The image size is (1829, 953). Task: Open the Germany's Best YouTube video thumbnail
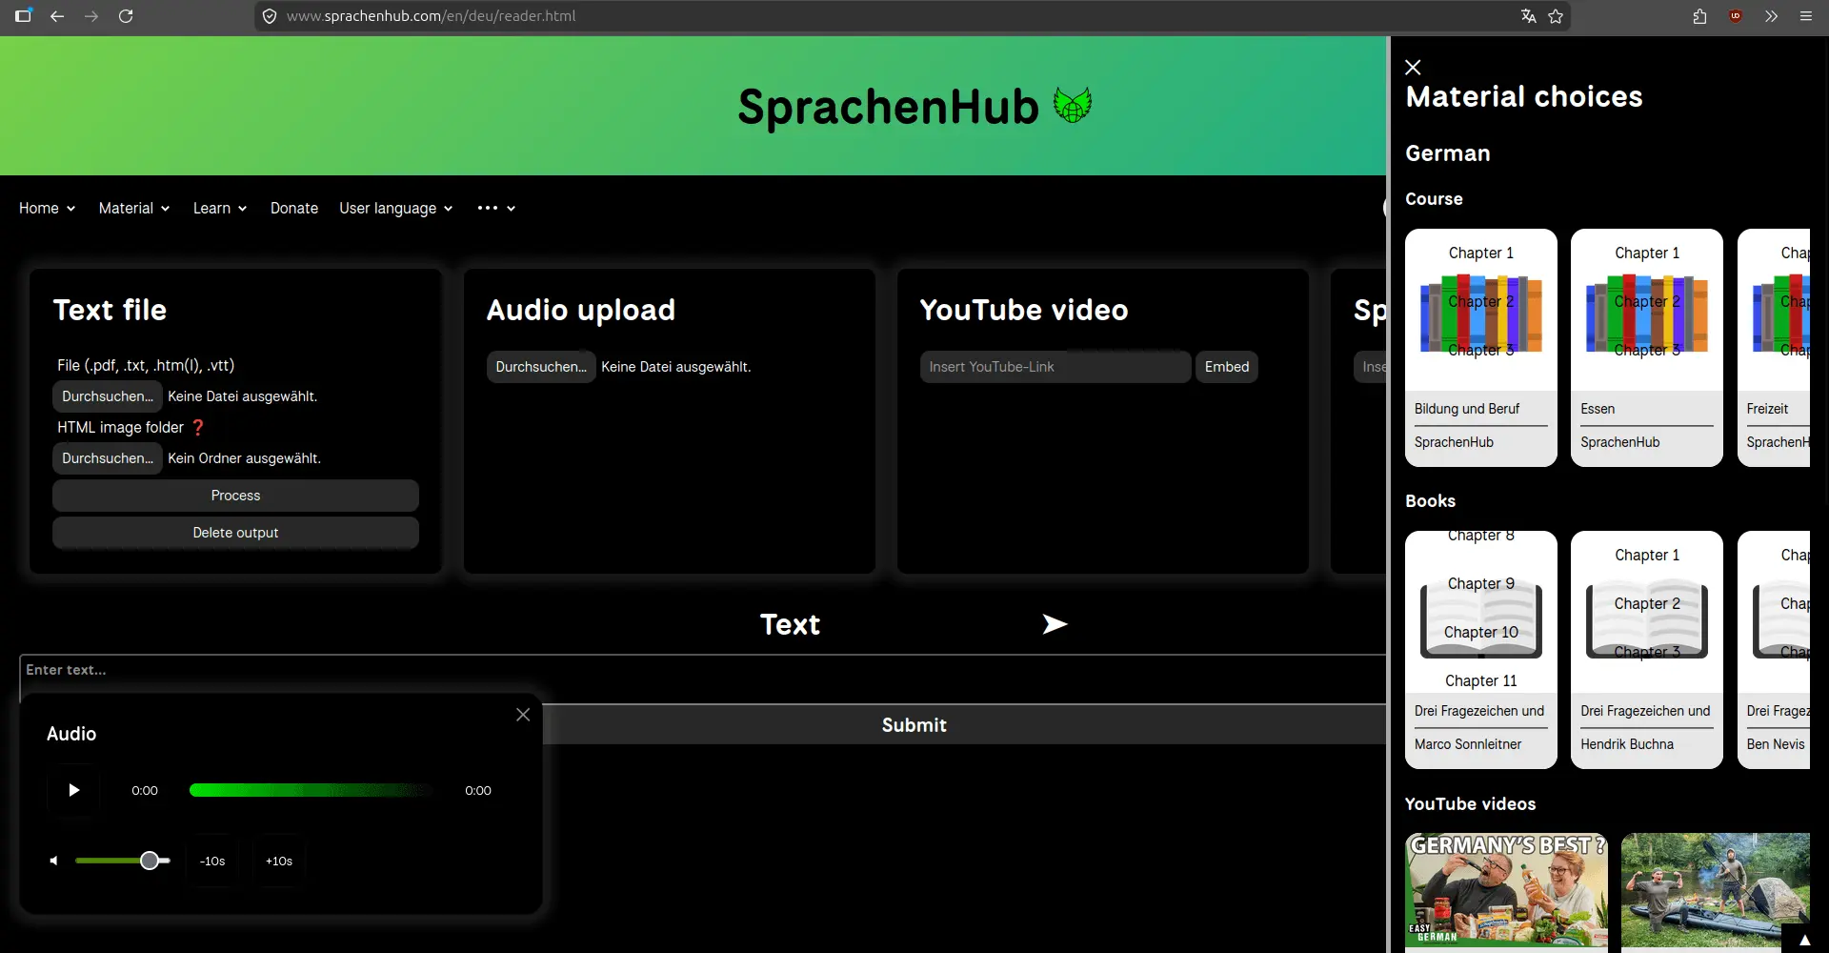(1506, 892)
